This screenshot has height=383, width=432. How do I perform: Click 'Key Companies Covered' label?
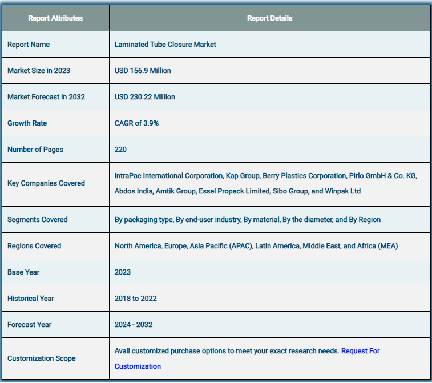tap(46, 183)
